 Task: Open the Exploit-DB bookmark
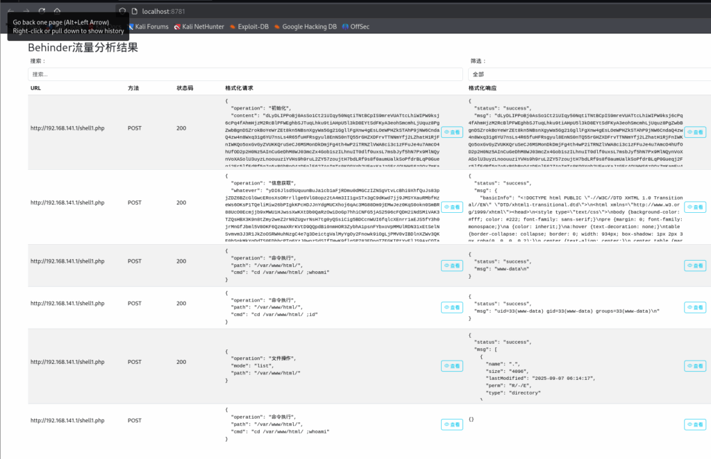pos(249,27)
